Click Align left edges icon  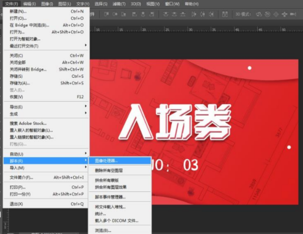(135, 14)
